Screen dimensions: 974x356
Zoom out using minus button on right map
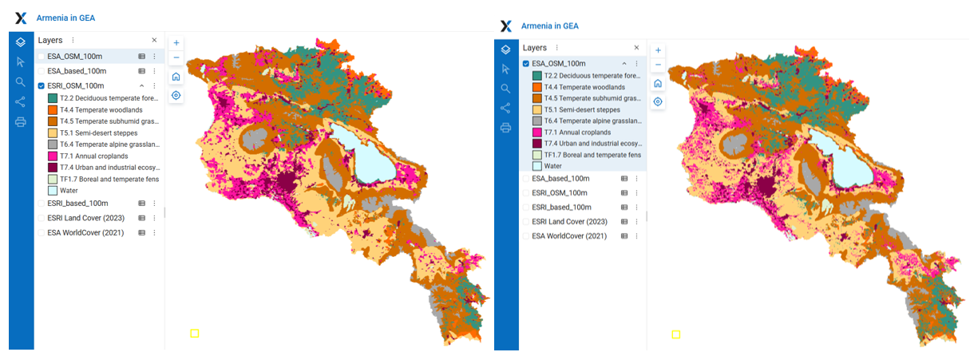(658, 64)
